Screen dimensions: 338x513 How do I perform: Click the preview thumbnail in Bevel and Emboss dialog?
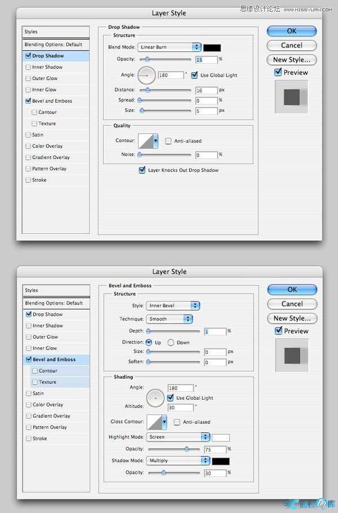[x=292, y=356]
